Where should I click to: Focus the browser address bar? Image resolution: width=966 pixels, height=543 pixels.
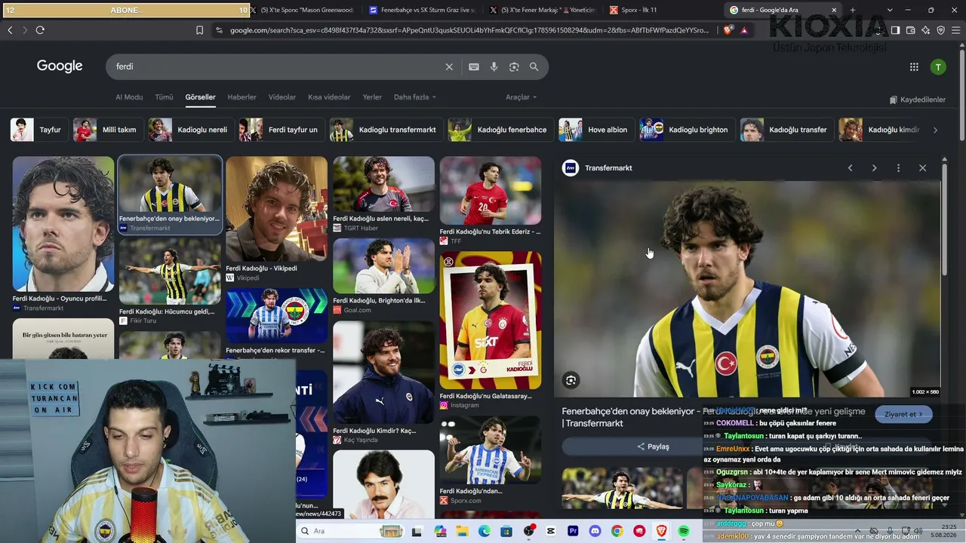click(x=469, y=30)
